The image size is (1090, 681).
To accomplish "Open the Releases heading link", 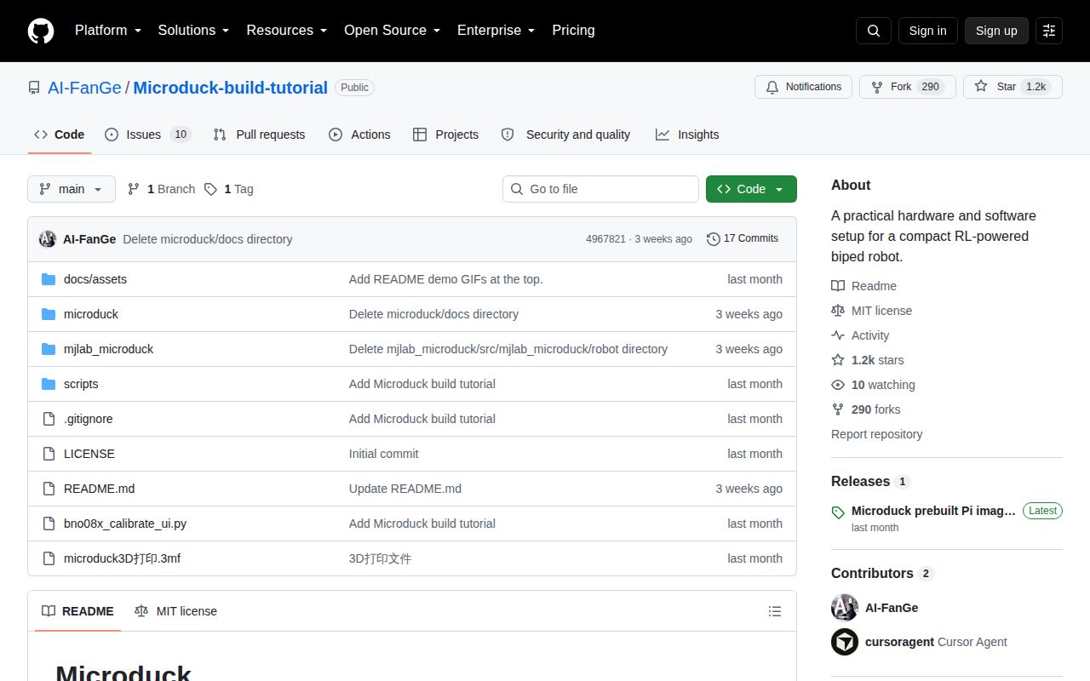I will pos(870,481).
